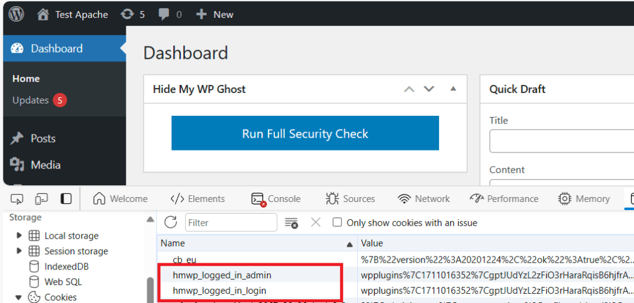Click the storage sidebar scroll-up arrow

(x=150, y=219)
